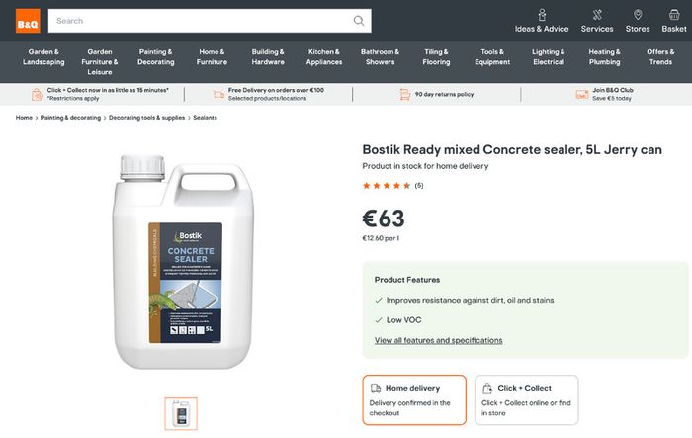Viewport: 692px width, 438px height.
Task: Go to Decorating tools & supplies breadcrumb
Action: point(146,118)
